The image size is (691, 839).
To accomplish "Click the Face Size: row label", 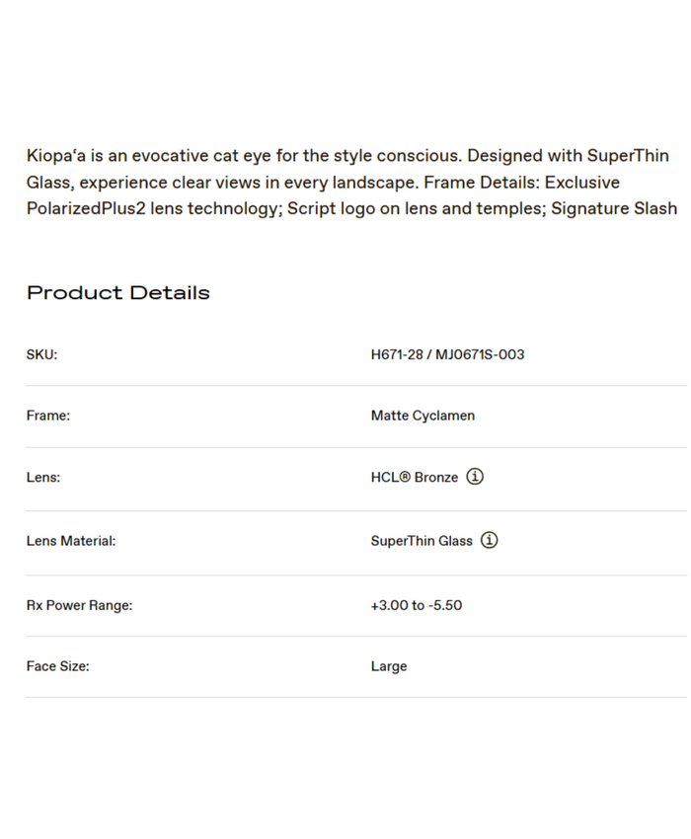I will click(57, 666).
